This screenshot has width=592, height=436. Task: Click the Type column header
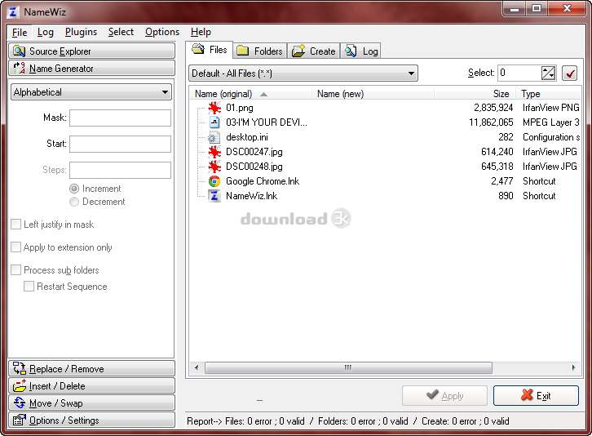(x=549, y=94)
